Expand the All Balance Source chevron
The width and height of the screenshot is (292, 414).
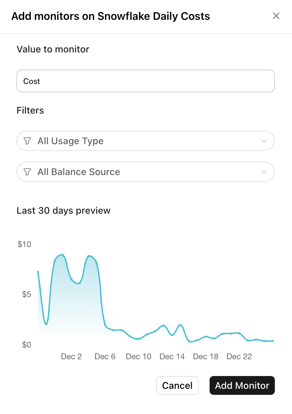tap(264, 172)
